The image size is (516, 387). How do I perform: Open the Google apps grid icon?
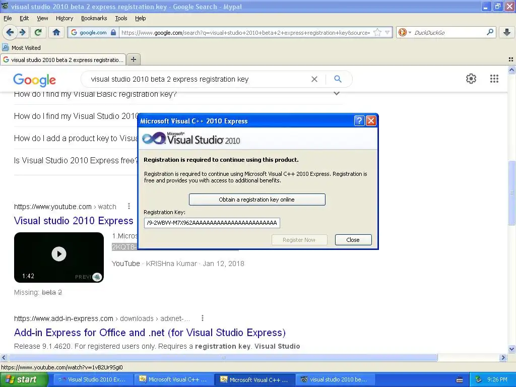point(494,79)
